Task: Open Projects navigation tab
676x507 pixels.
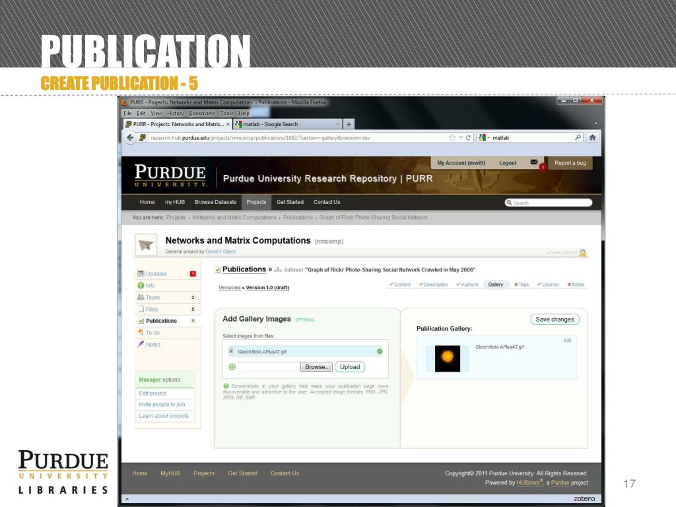Action: tap(257, 202)
